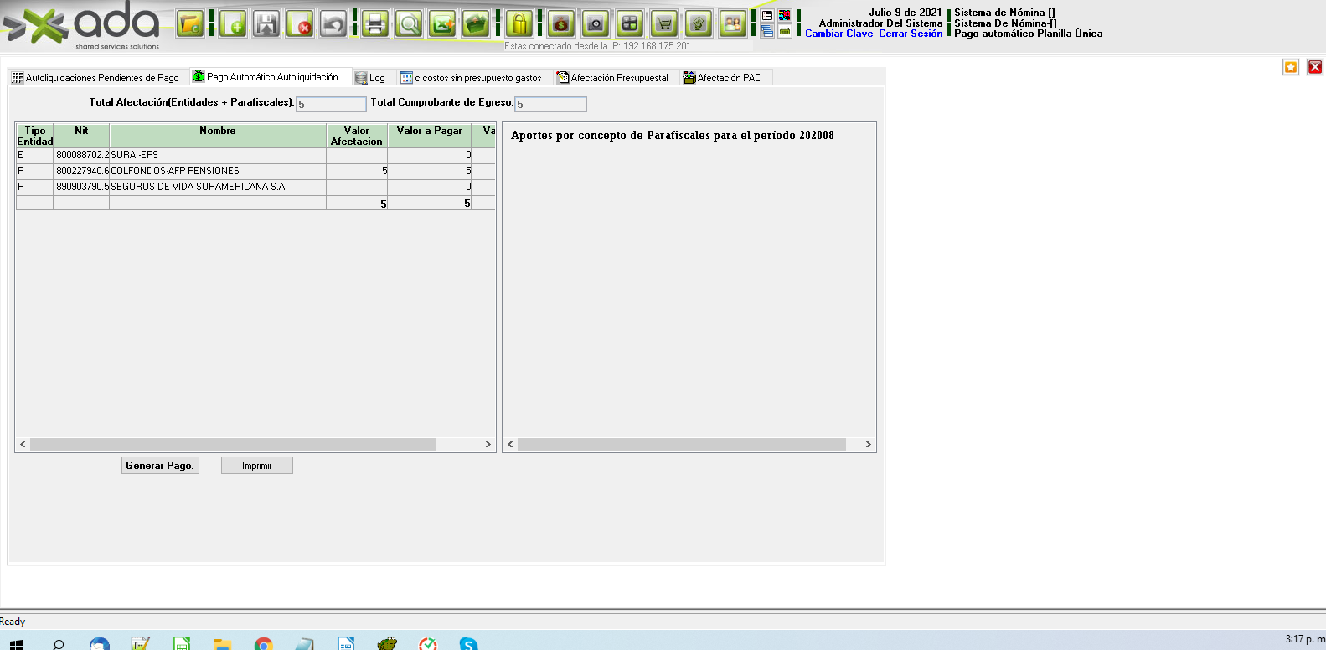1326x650 pixels.
Task: Click the users icon in toolbar
Action: pos(733,23)
